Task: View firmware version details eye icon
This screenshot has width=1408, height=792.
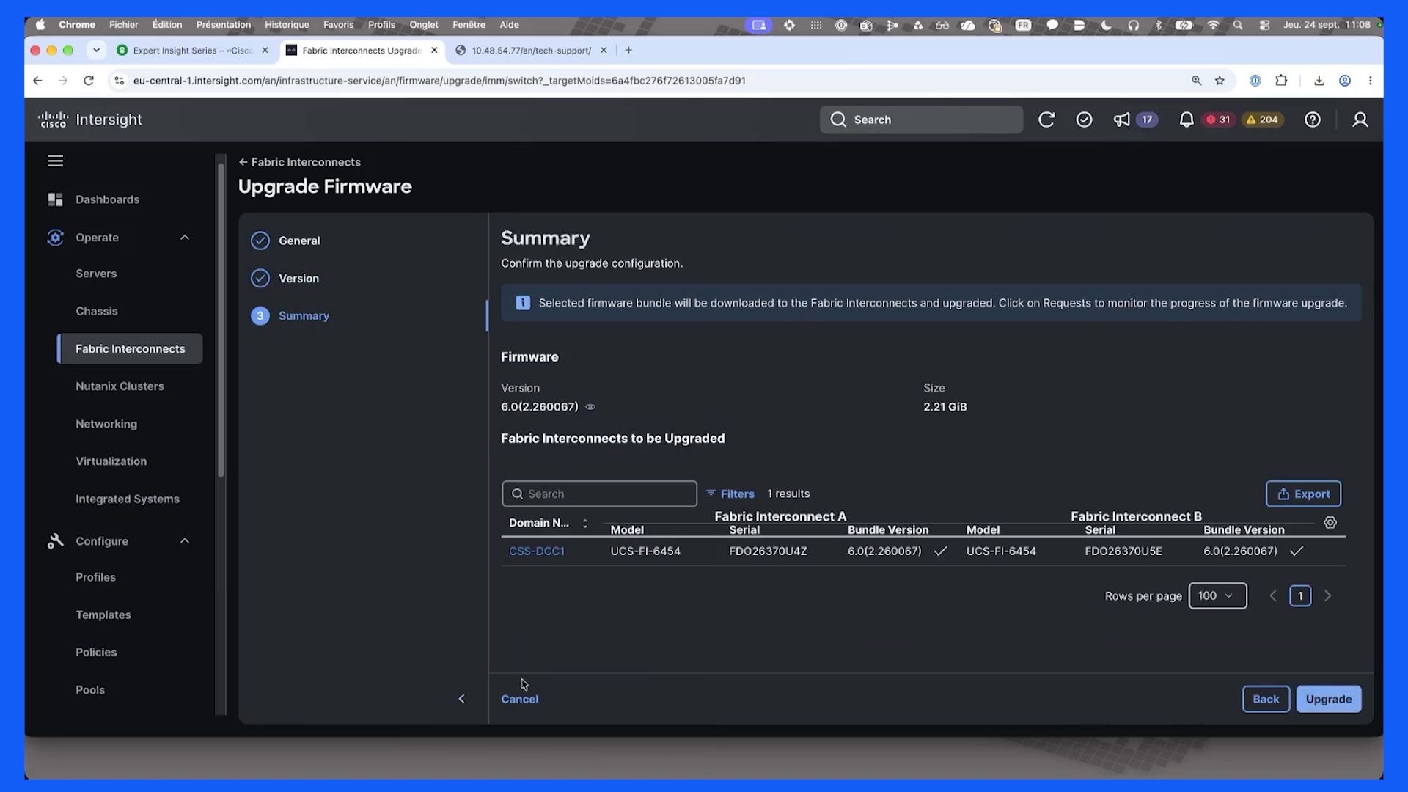Action: click(x=590, y=407)
